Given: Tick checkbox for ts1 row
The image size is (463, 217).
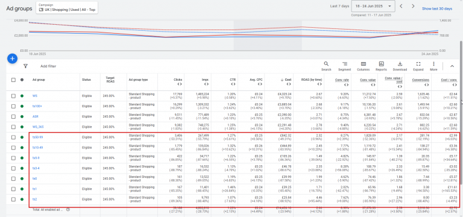Looking at the screenshot, I should point(13,189).
